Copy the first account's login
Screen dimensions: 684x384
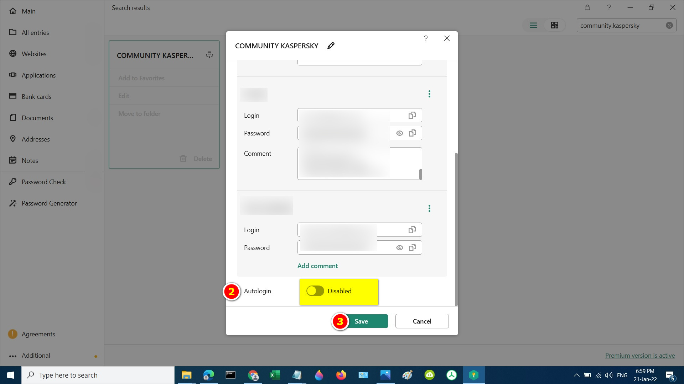(x=412, y=115)
